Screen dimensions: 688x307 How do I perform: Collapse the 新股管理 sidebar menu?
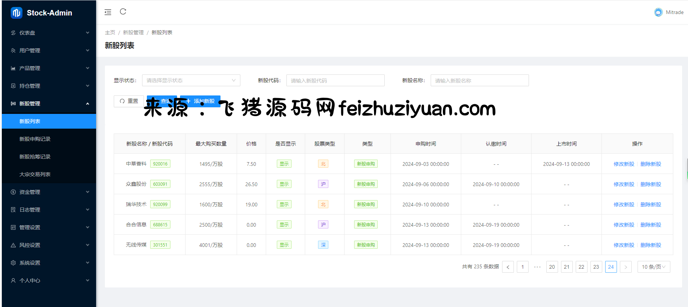pyautogui.click(x=49, y=104)
